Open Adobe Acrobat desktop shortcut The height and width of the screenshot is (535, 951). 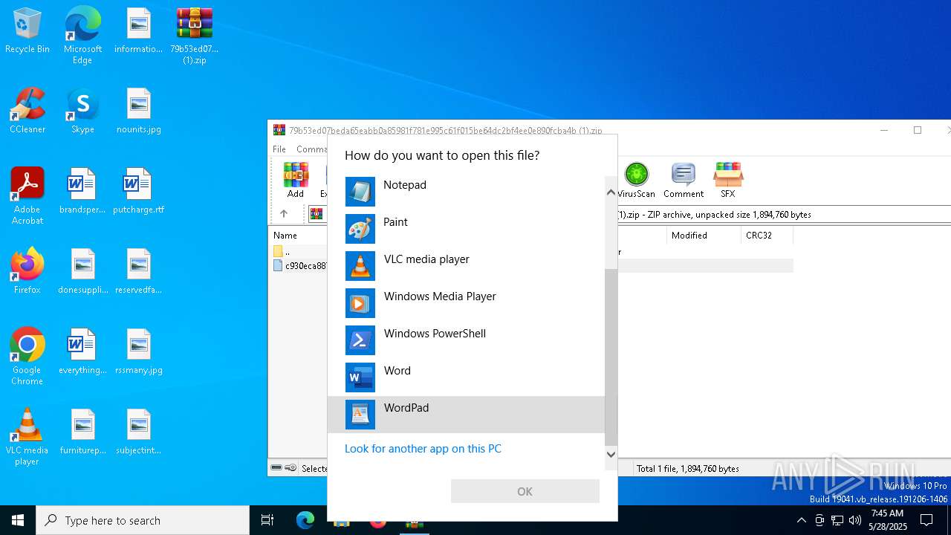click(x=27, y=196)
